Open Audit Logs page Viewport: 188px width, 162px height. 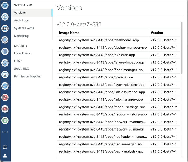[x=21, y=20]
